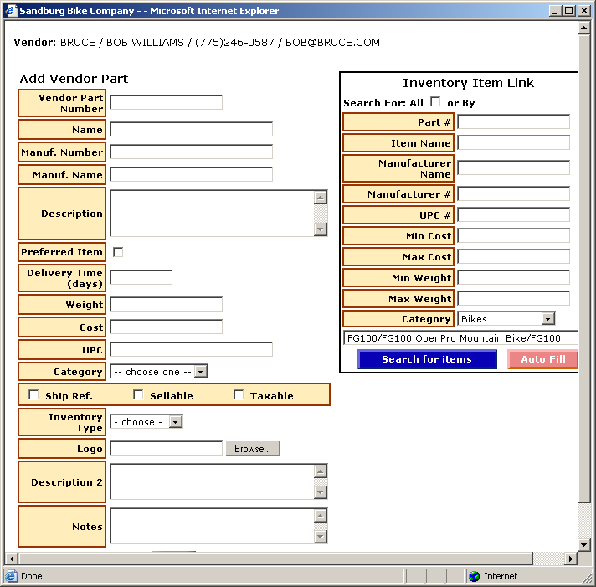The width and height of the screenshot is (596, 587).
Task: Toggle the Sellable checkbox
Action: pyautogui.click(x=139, y=395)
